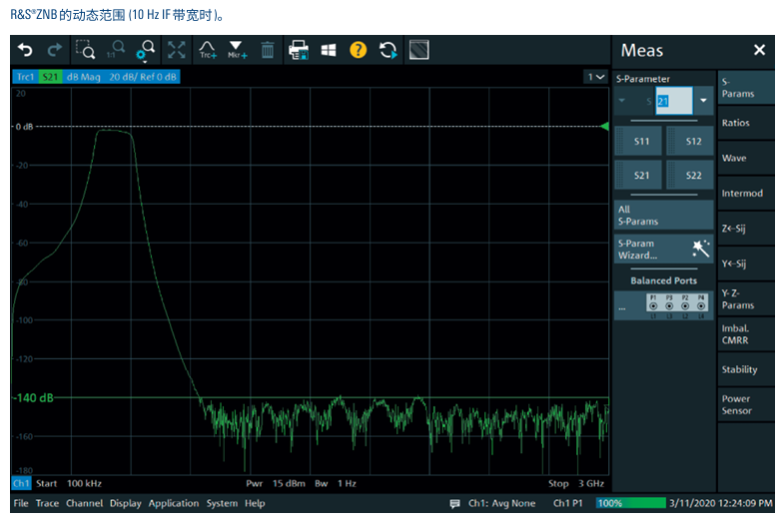Open the S-Parameter value dropdown arrow
Screen dimensions: 782x522
703,101
